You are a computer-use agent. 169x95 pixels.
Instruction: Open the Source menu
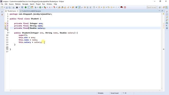coord(11,4)
